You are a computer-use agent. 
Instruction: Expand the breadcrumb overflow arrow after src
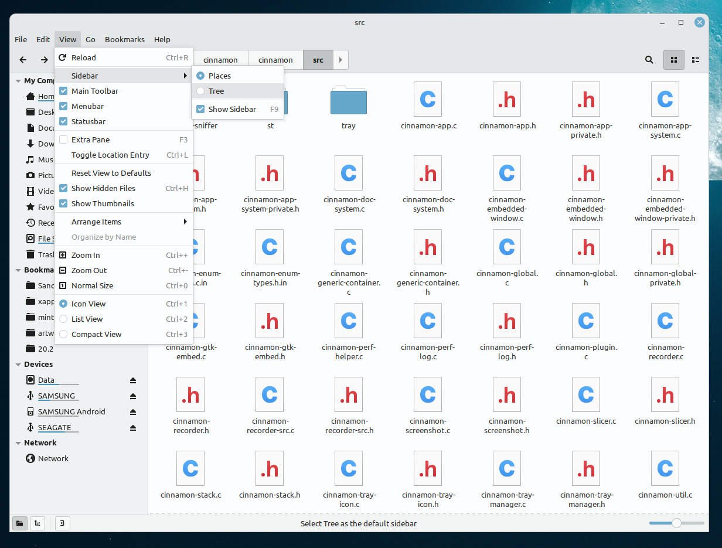340,59
